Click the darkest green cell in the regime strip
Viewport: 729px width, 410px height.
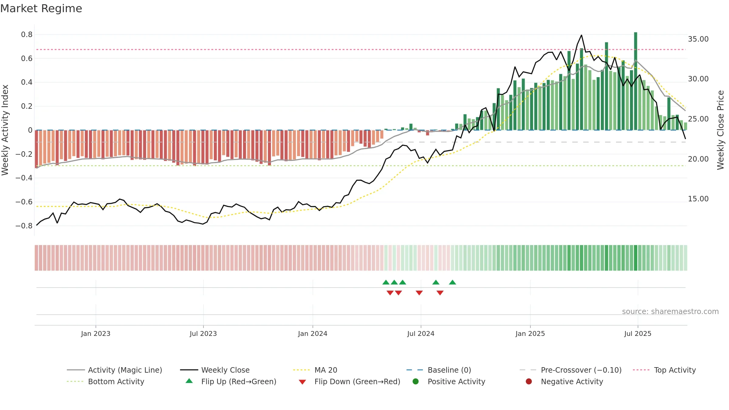[x=635, y=258]
